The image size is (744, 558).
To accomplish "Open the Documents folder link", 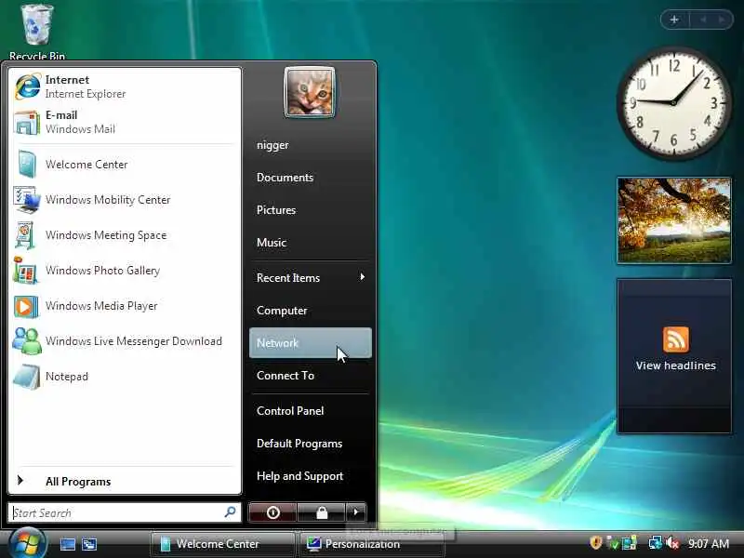I will (x=311, y=178).
